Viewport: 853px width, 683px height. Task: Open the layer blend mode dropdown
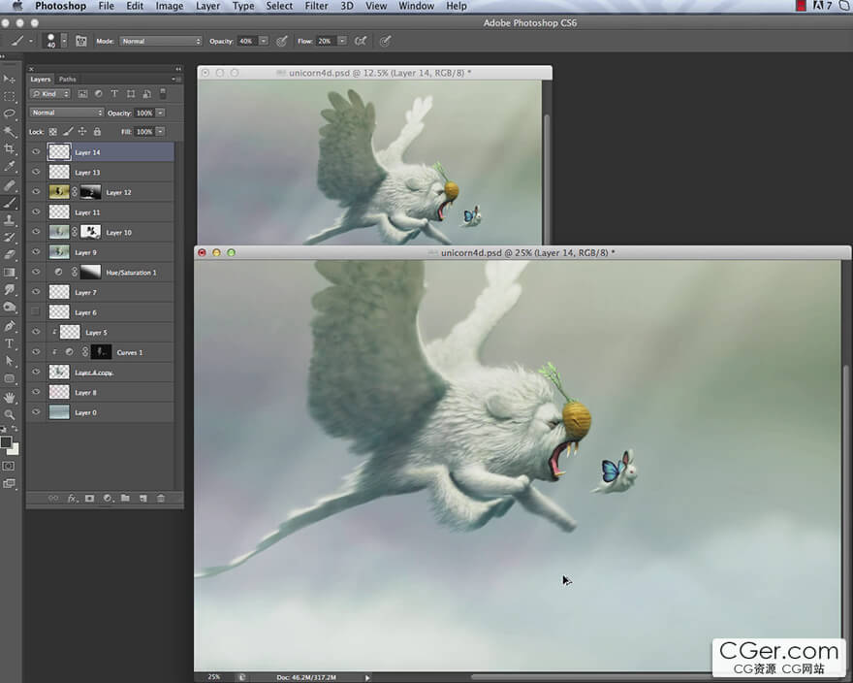66,113
